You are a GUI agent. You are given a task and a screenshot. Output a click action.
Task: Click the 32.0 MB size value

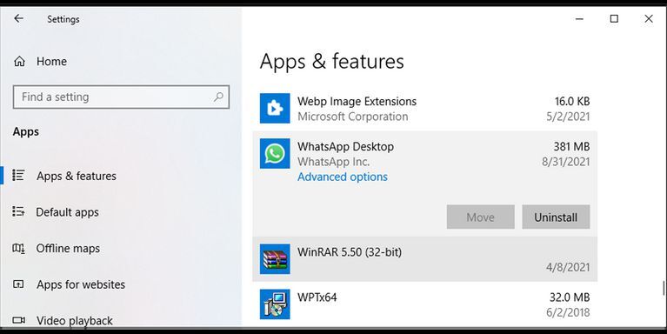coord(569,297)
